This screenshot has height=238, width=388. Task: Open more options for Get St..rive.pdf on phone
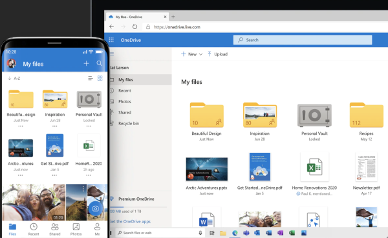click(54, 175)
